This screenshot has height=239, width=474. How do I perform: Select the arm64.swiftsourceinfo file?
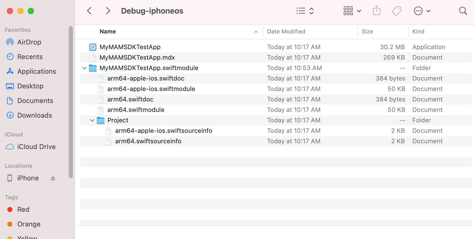click(148, 141)
